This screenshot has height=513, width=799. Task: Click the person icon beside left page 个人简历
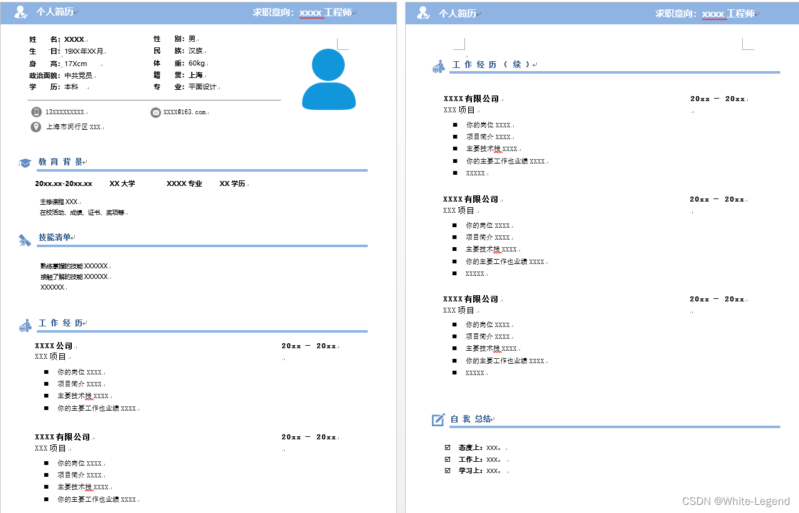point(21,12)
